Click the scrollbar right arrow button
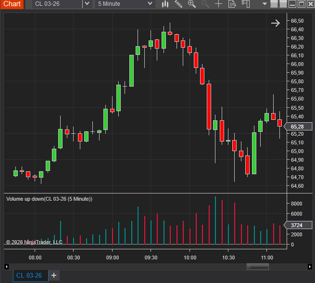 coord(310,267)
